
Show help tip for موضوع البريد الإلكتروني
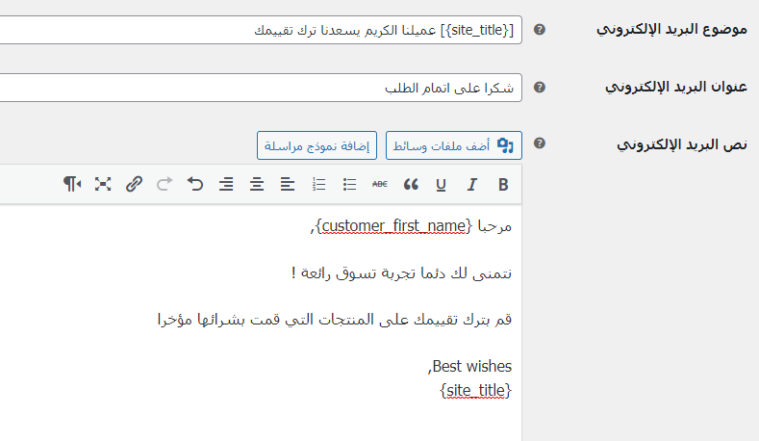(x=540, y=30)
